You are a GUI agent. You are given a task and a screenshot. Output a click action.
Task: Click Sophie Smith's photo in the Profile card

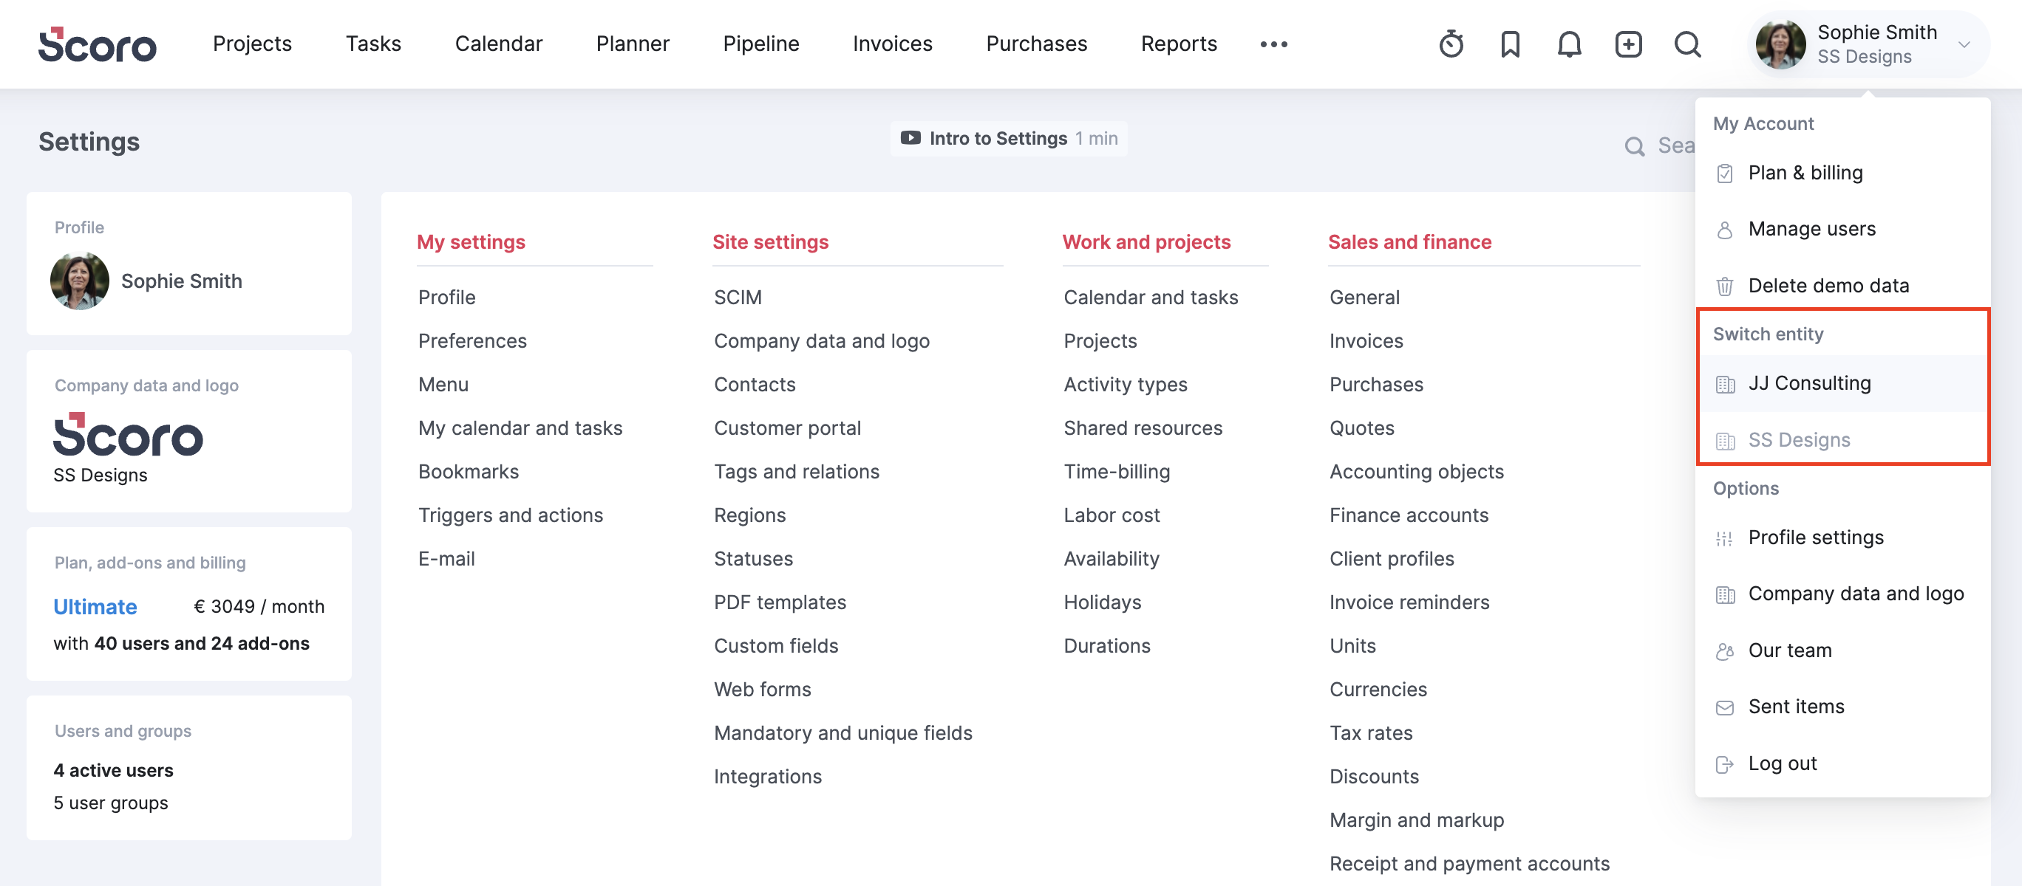pyautogui.click(x=79, y=281)
